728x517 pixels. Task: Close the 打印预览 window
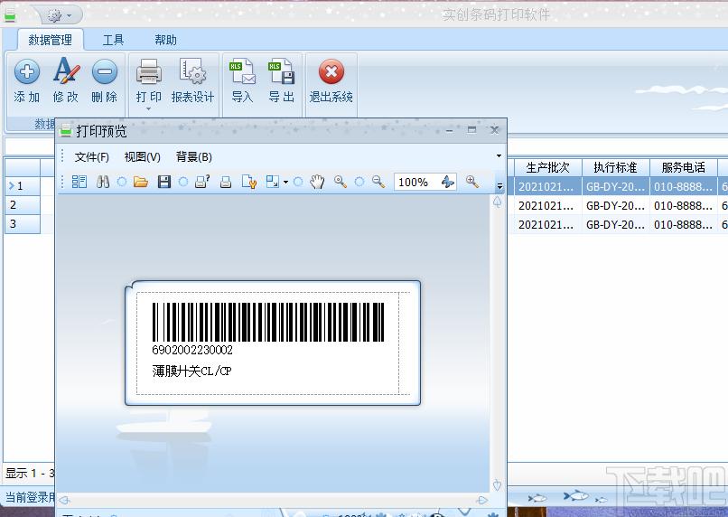click(x=494, y=129)
